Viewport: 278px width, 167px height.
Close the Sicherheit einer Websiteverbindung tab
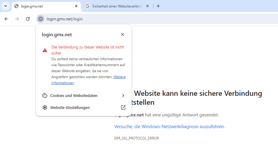(147, 6)
